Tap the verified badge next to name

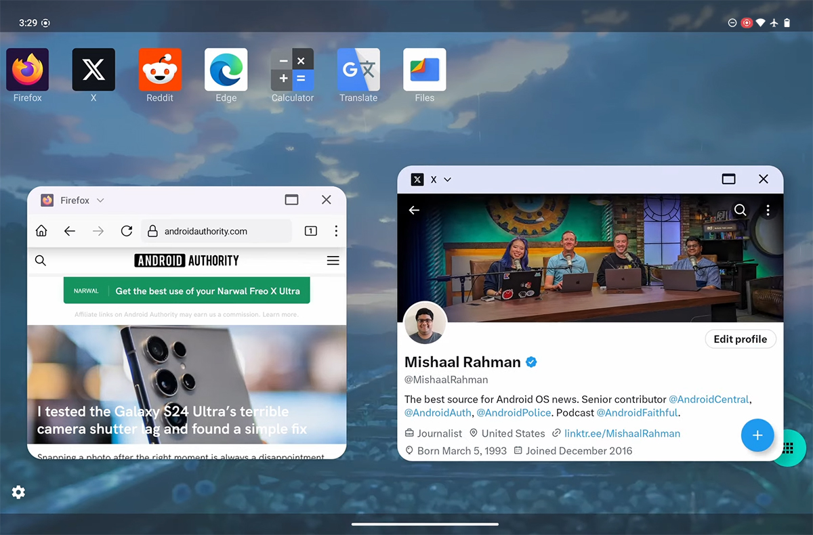coord(532,362)
